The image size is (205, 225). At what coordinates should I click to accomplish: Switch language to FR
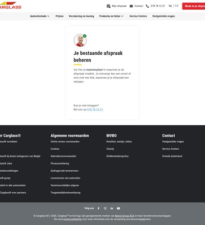tap(176, 6)
